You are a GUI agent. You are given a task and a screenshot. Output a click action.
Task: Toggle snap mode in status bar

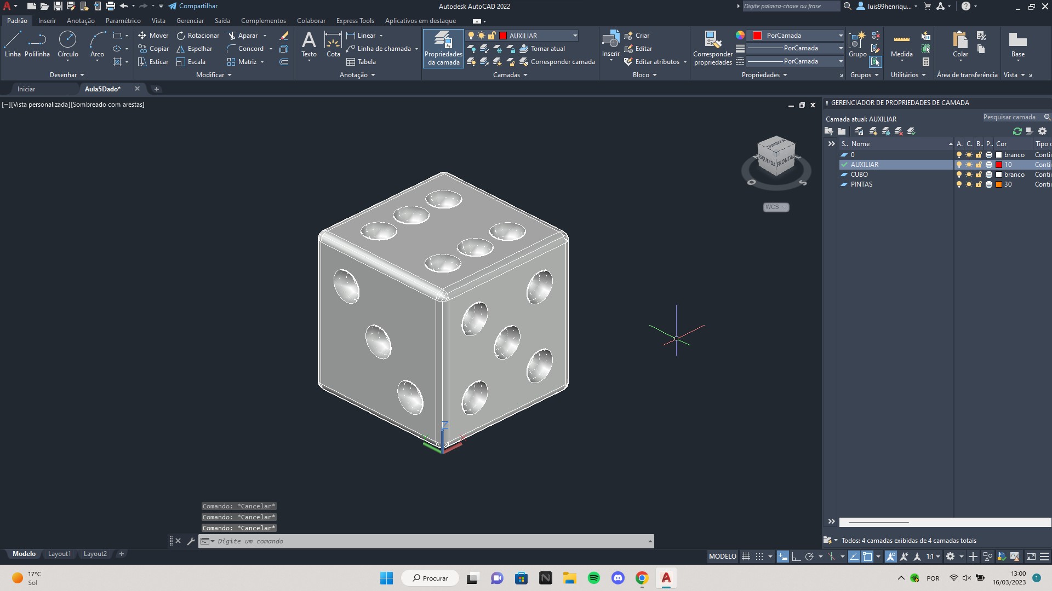(x=759, y=557)
